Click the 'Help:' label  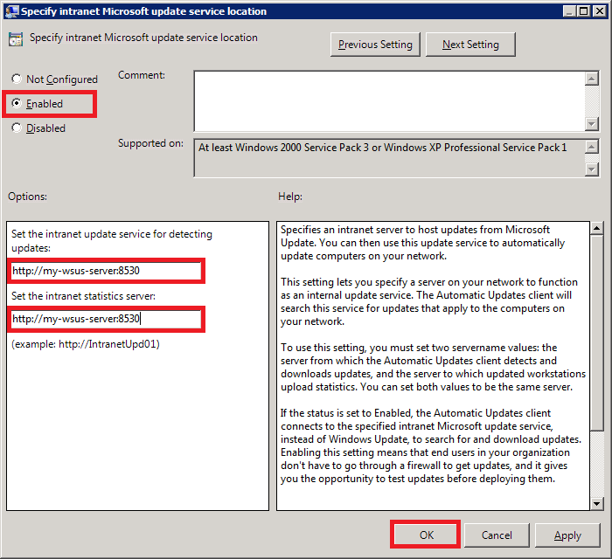tap(290, 197)
